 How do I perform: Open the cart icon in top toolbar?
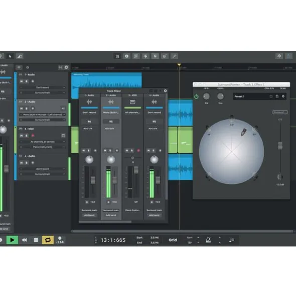[x=165, y=56]
